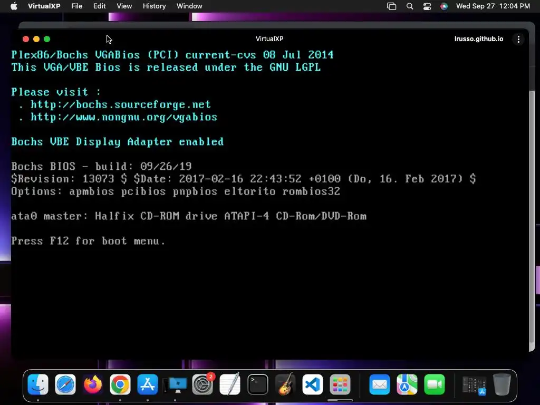This screenshot has width=540, height=405.
Task: Click the 'Plex86/Bochs VGABios' header line
Action: (x=172, y=55)
